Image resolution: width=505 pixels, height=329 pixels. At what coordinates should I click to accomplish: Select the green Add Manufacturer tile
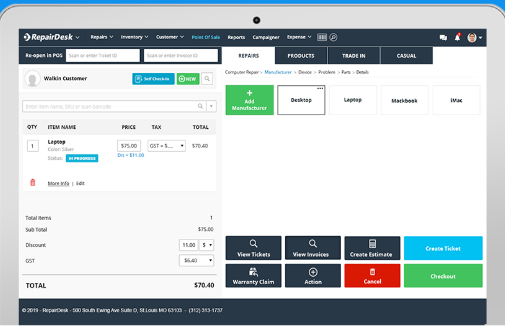(x=249, y=100)
